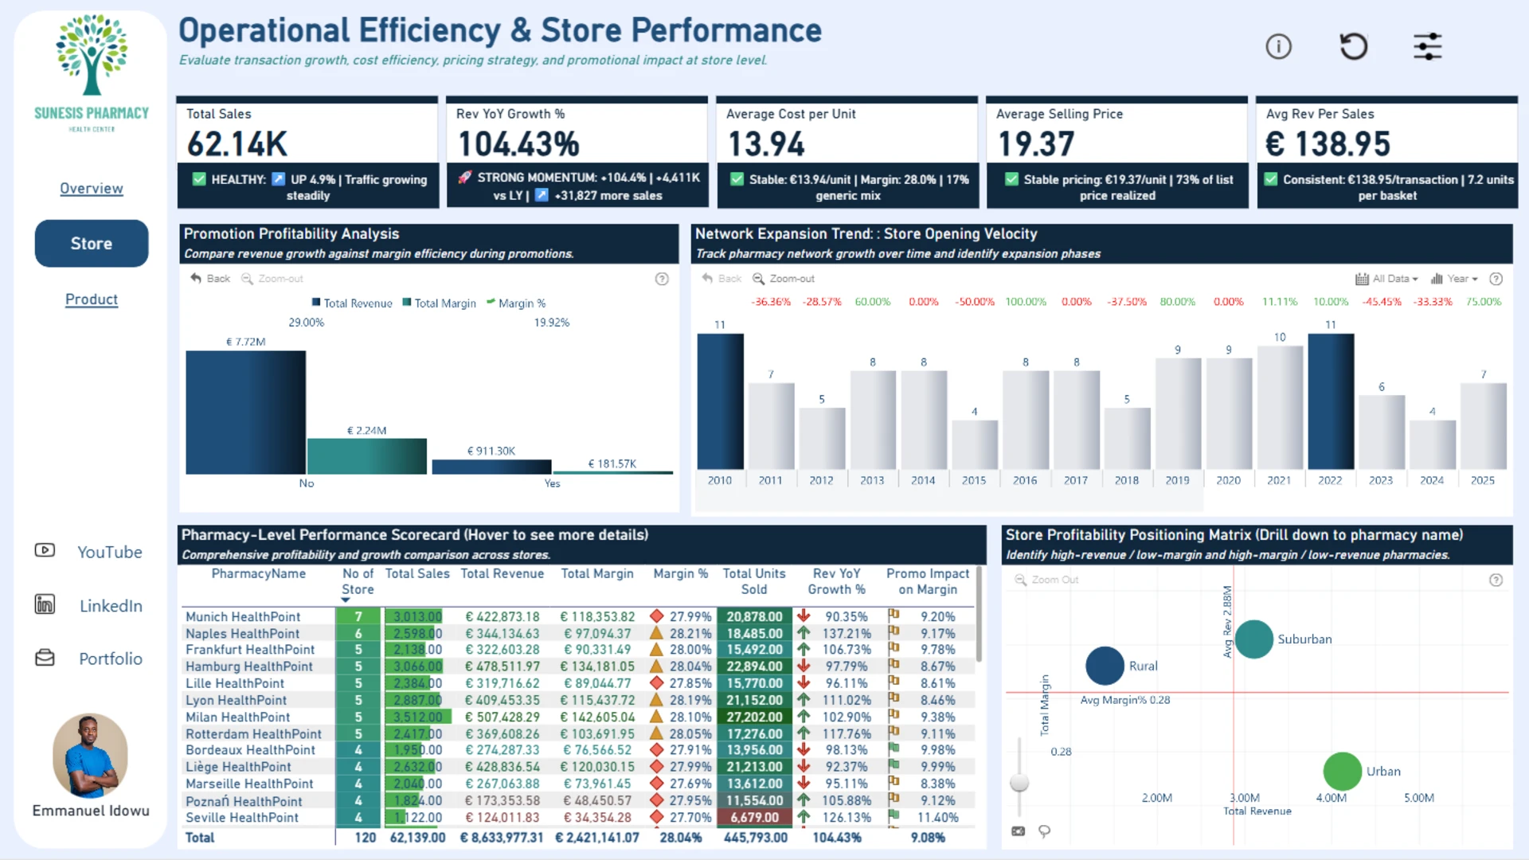1529x860 pixels.
Task: Go to the Product page
Action: pyautogui.click(x=92, y=299)
